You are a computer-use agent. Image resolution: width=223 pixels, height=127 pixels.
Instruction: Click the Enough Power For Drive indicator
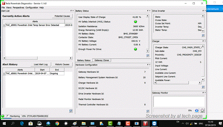136,49
